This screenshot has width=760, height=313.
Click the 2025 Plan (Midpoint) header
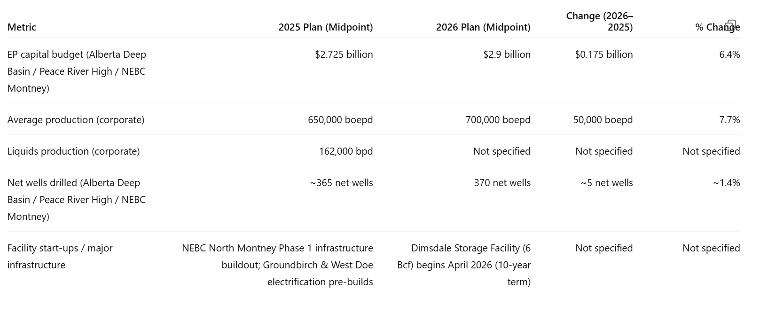[326, 27]
